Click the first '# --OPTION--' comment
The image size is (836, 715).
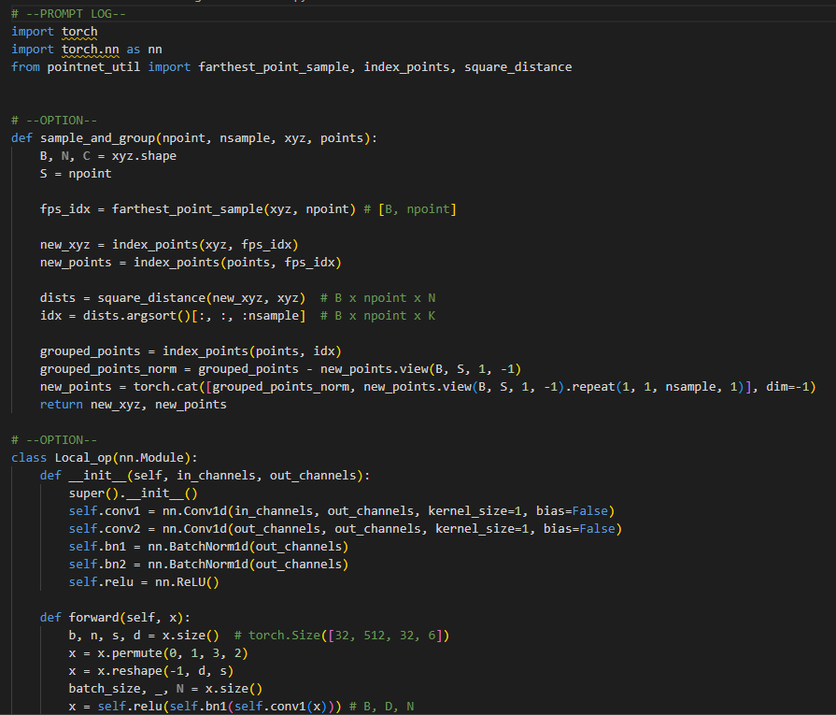[x=54, y=121]
